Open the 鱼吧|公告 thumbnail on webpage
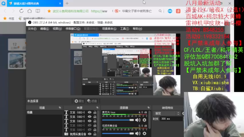 coord(17,61)
